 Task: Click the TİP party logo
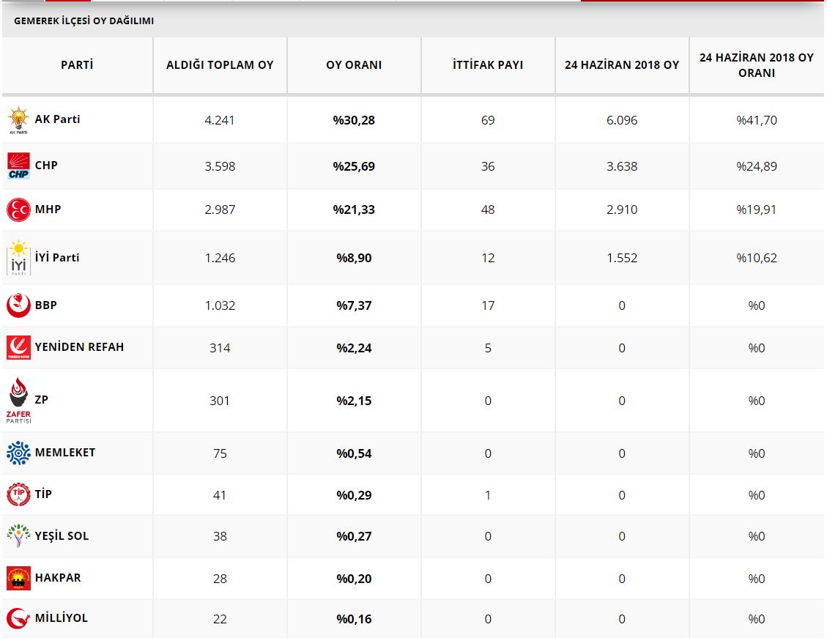(18, 494)
